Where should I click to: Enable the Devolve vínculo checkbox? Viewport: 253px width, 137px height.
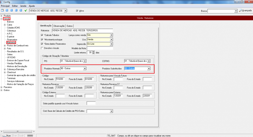click(42, 48)
